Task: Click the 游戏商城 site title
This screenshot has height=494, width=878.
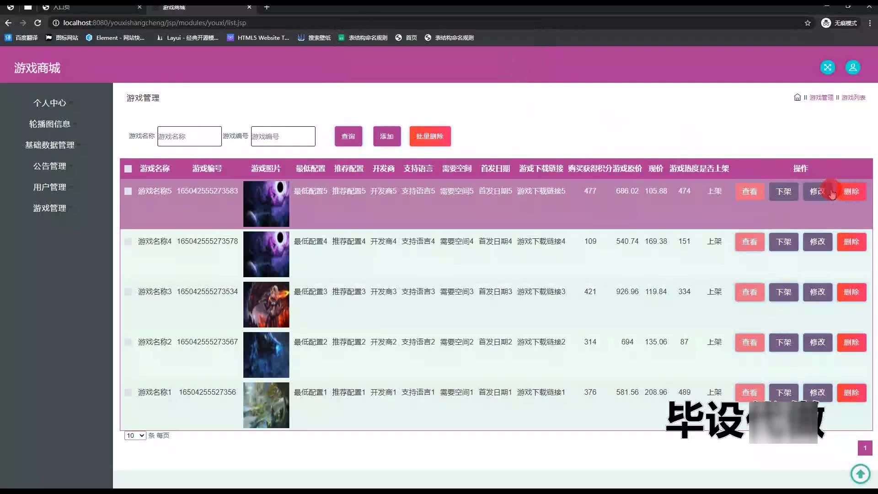Action: pos(37,68)
